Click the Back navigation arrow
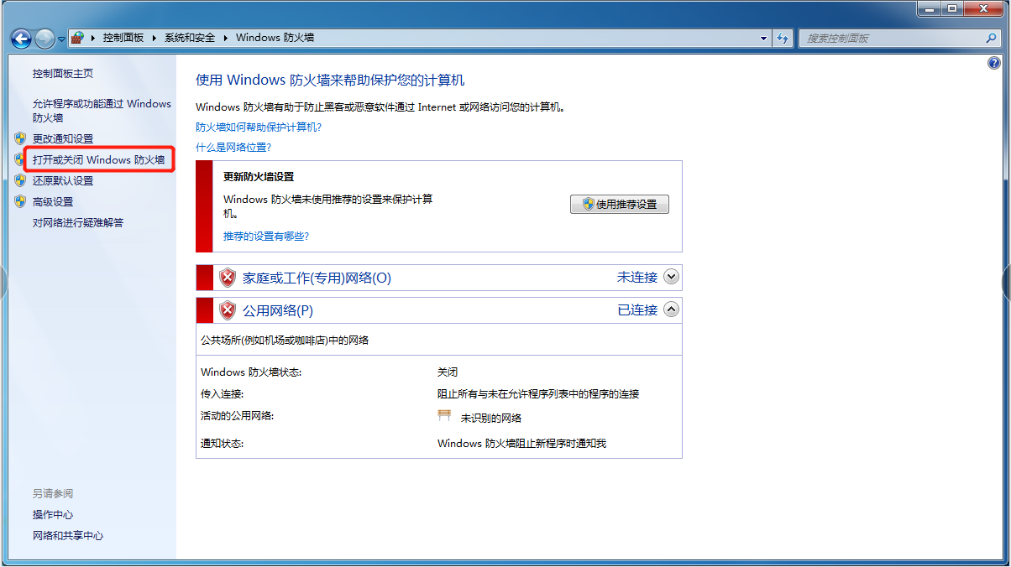The image size is (1011, 567). tap(21, 39)
